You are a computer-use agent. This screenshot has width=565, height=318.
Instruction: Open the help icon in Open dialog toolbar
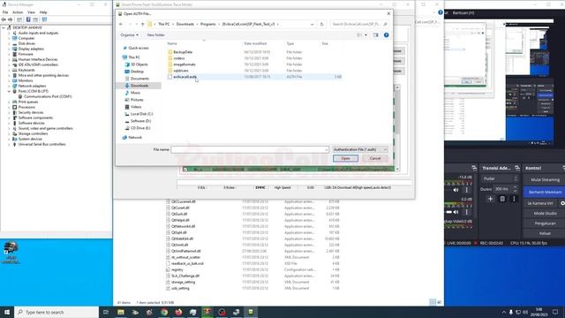pos(387,35)
